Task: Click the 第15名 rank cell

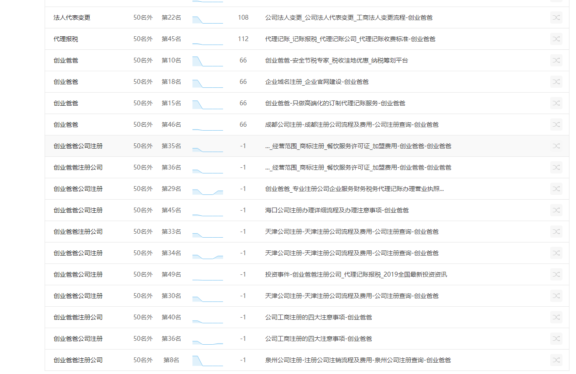Action: point(171,103)
